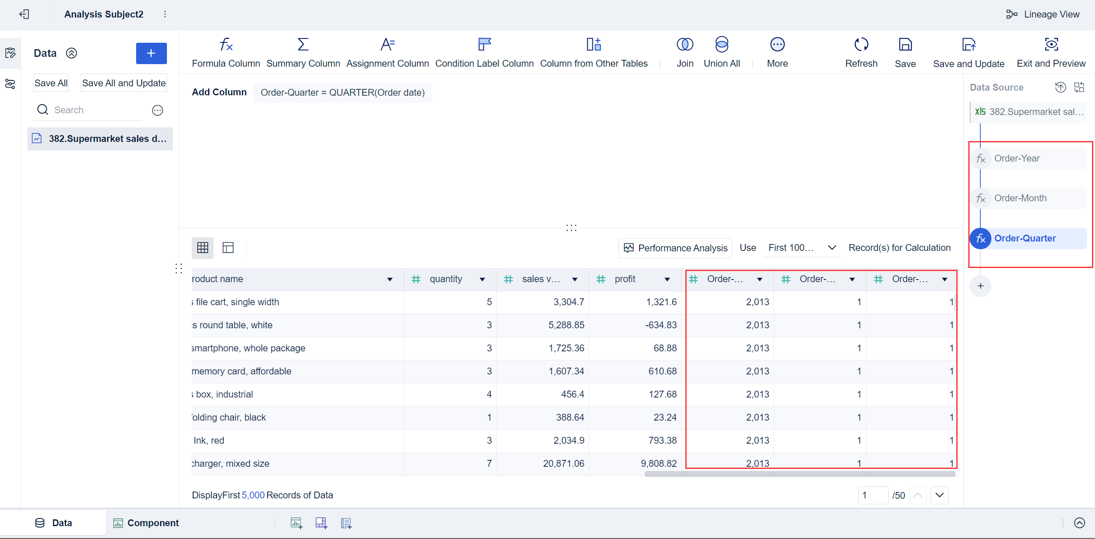Switch to the Data tab
The image size is (1095, 539).
click(54, 523)
